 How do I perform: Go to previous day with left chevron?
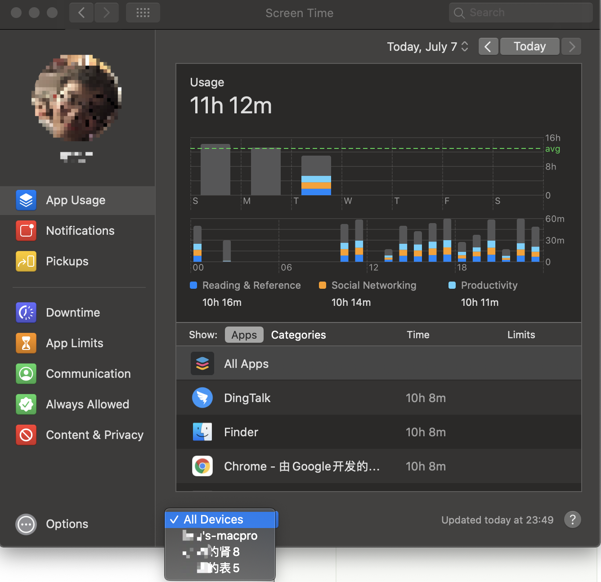pos(488,46)
